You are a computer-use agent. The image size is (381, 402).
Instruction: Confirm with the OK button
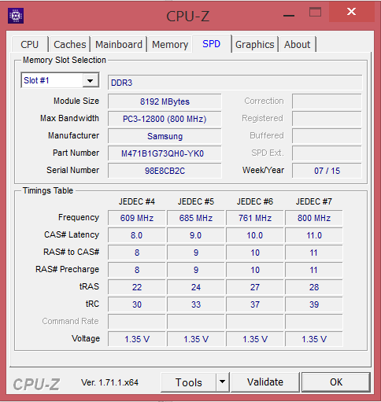(x=336, y=382)
